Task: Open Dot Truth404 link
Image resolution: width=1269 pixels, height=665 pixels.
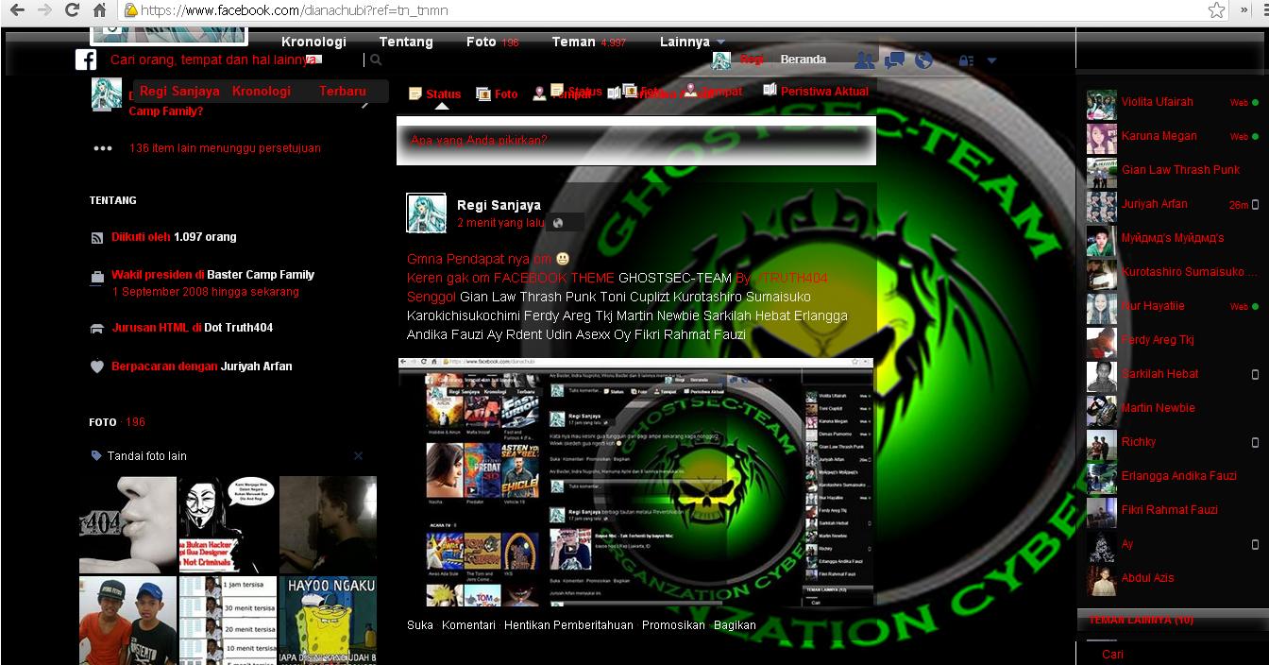Action: pyautogui.click(x=238, y=328)
